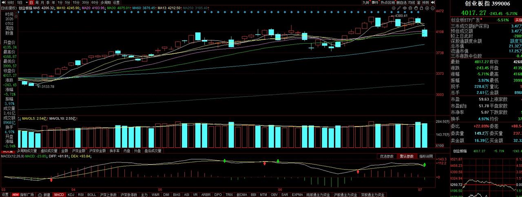Click 新建 new indicator icon button
This screenshot has height=197, width=522.
point(44,195)
